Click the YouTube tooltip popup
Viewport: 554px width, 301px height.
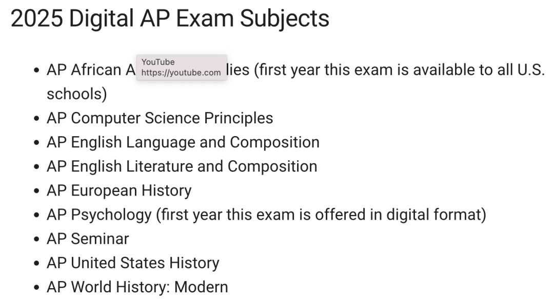pyautogui.click(x=182, y=68)
